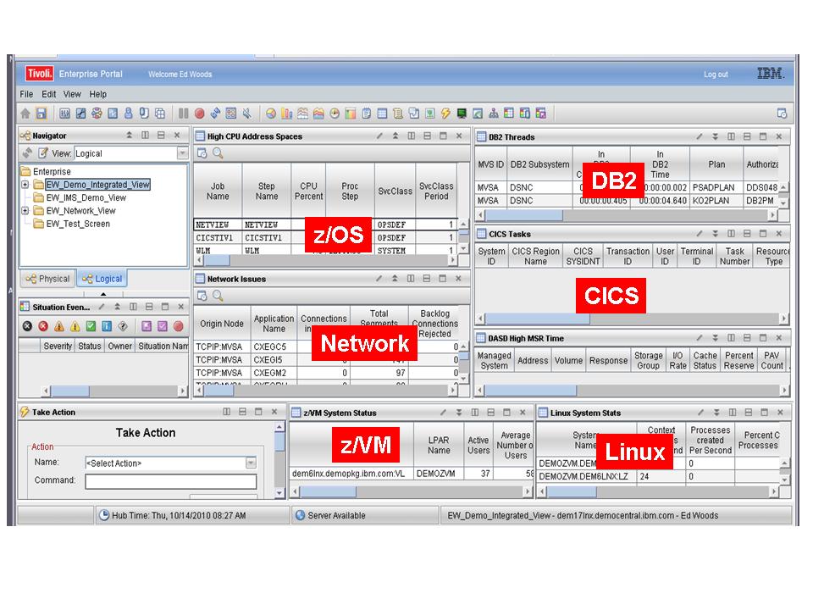
Task: Expand the EW_Demo_Integrated_View tree node
Action: 25,184
